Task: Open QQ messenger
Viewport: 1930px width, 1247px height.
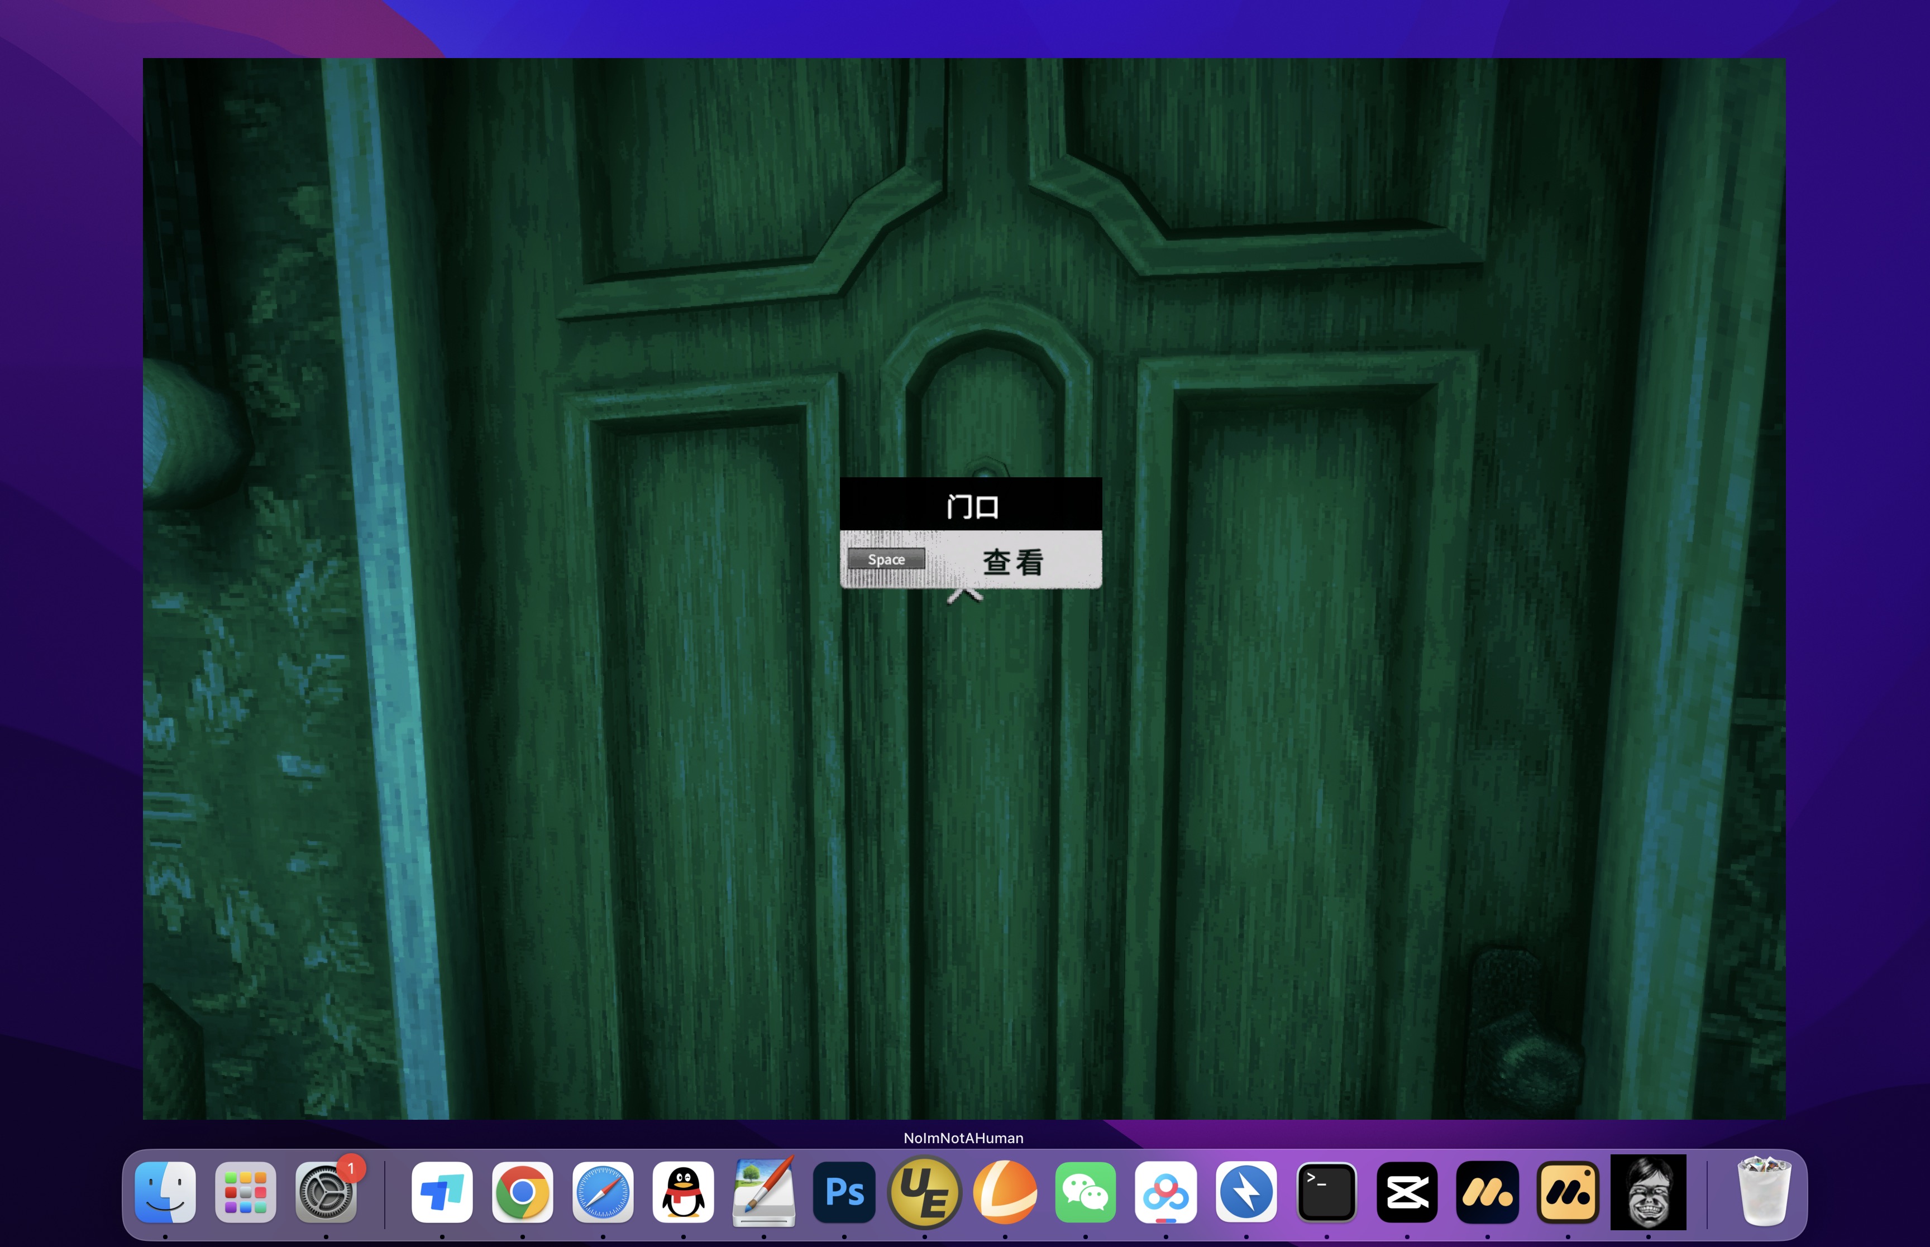Action: 683,1192
